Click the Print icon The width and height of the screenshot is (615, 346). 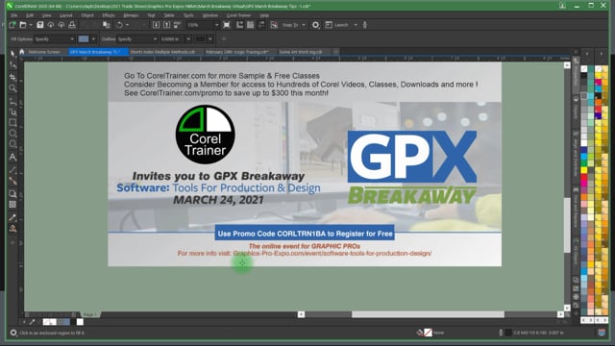click(x=72, y=25)
